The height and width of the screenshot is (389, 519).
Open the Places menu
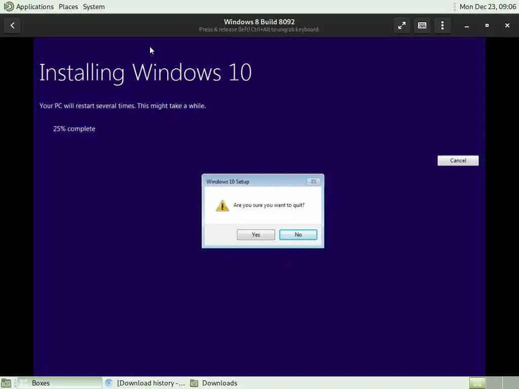[68, 7]
